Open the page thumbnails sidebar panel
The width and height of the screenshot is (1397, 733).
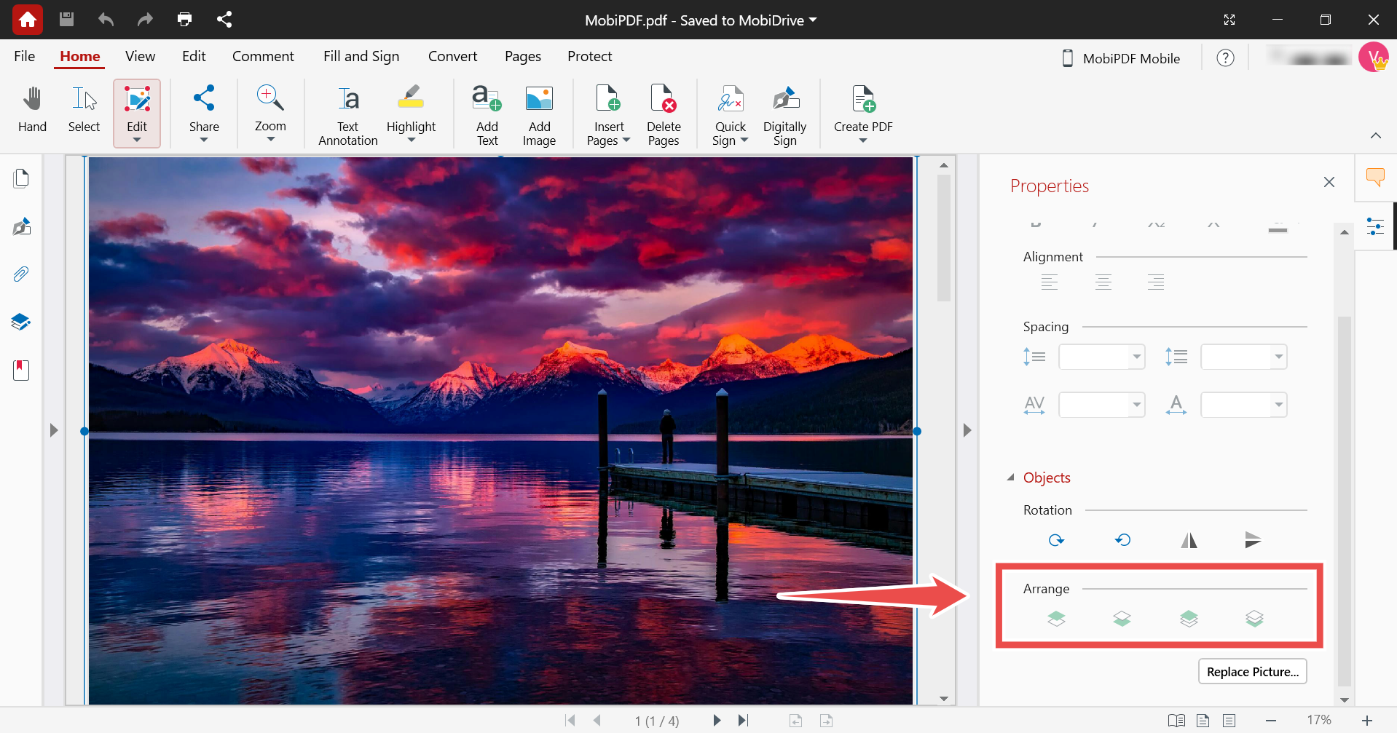(21, 178)
